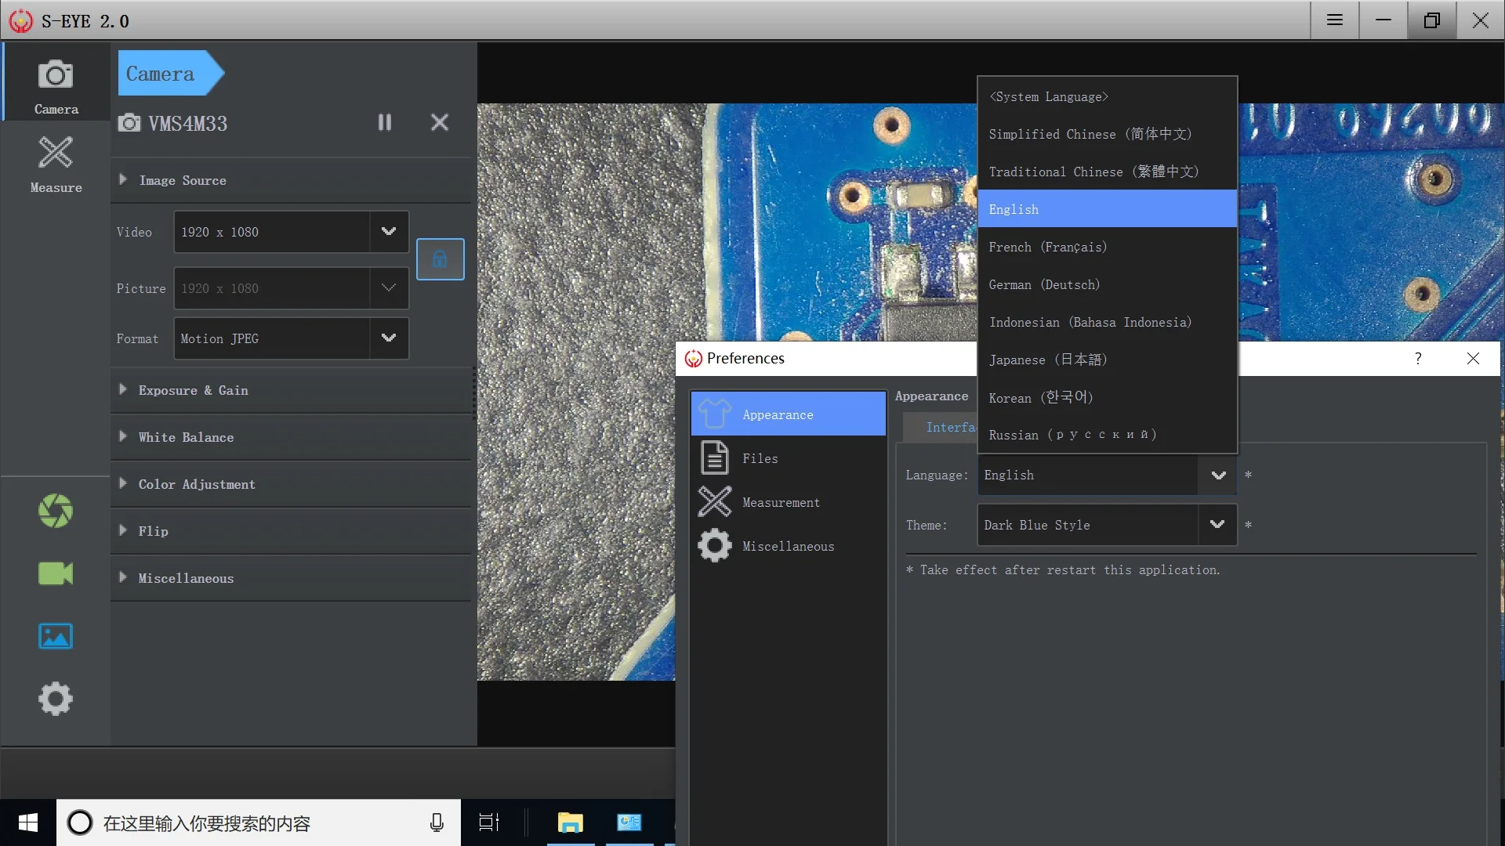This screenshot has height=846, width=1505.
Task: Click the green video record icon
Action: tap(55, 573)
